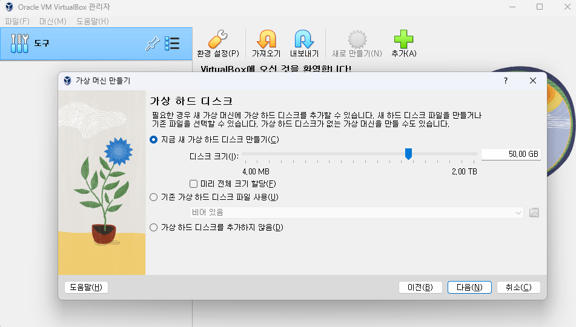Go back with 이전(B) button
The height and width of the screenshot is (327, 576).
point(420,287)
